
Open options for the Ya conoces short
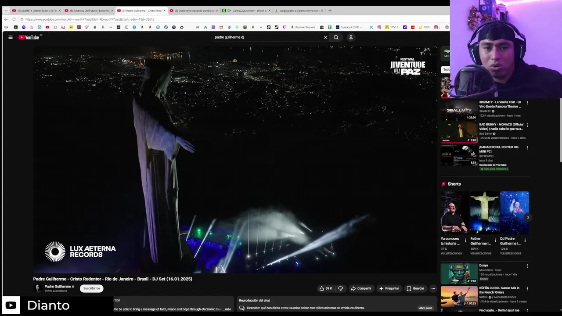pyautogui.click(x=465, y=241)
